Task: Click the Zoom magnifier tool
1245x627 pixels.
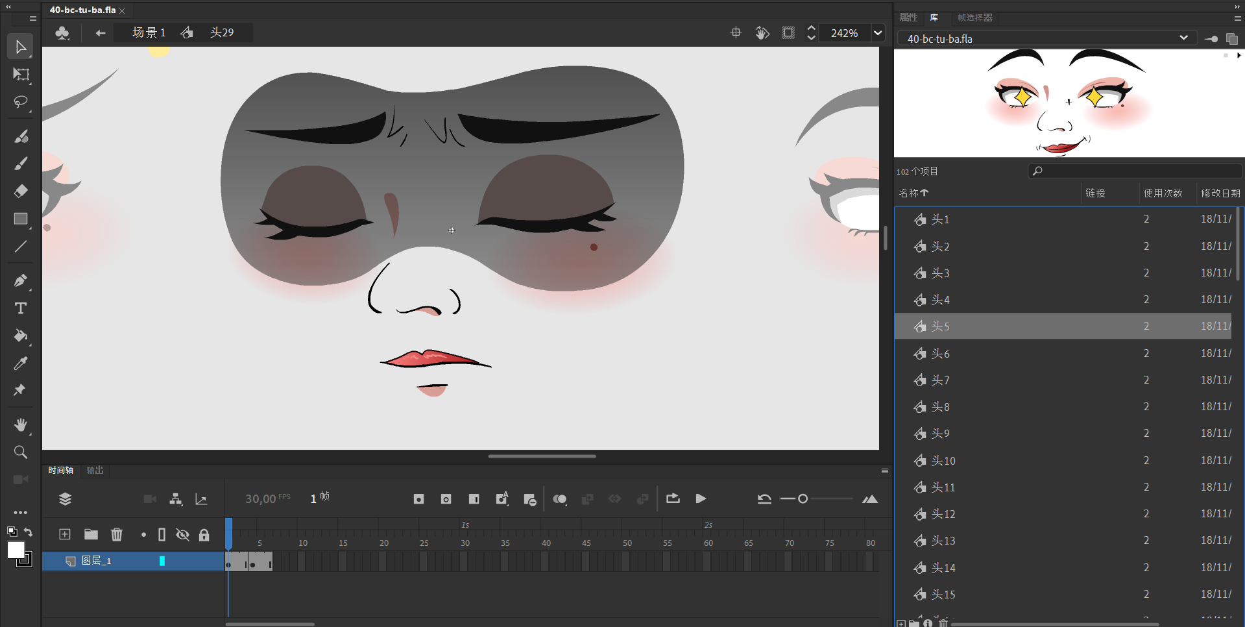Action: click(21, 452)
